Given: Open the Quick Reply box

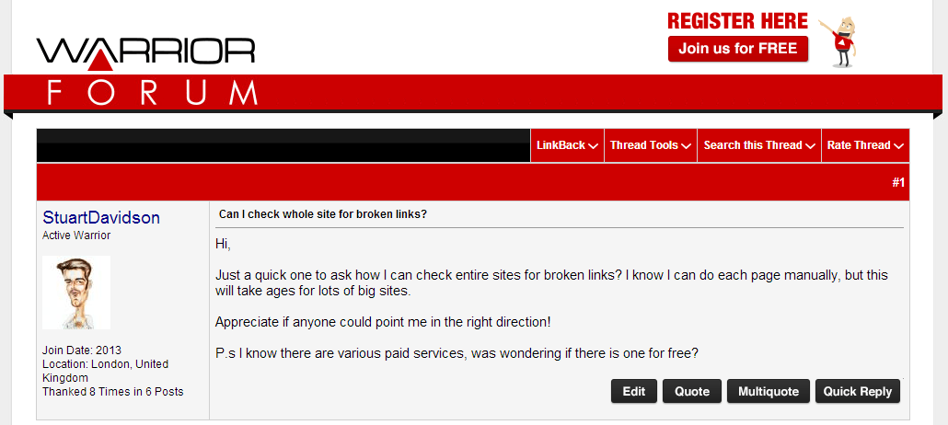Looking at the screenshot, I should [x=857, y=391].
